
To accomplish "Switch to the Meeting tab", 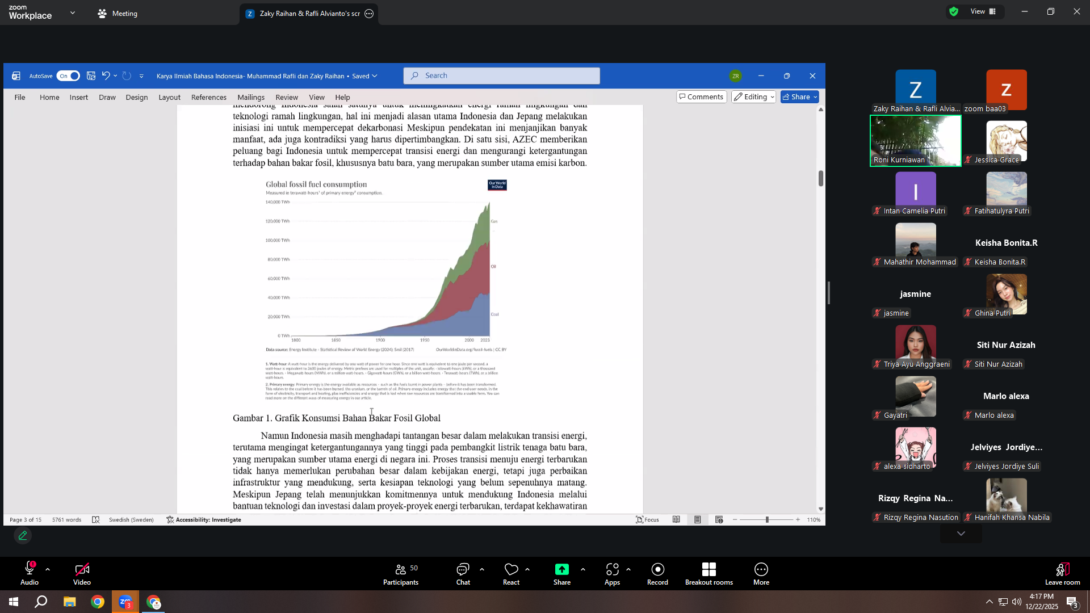I will coord(118,13).
